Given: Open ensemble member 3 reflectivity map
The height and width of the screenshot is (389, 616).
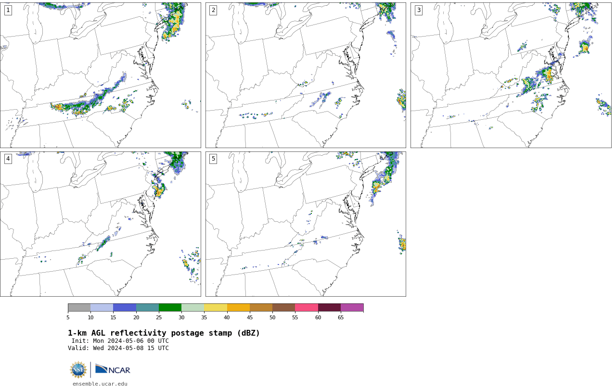Looking at the screenshot, I should point(511,75).
